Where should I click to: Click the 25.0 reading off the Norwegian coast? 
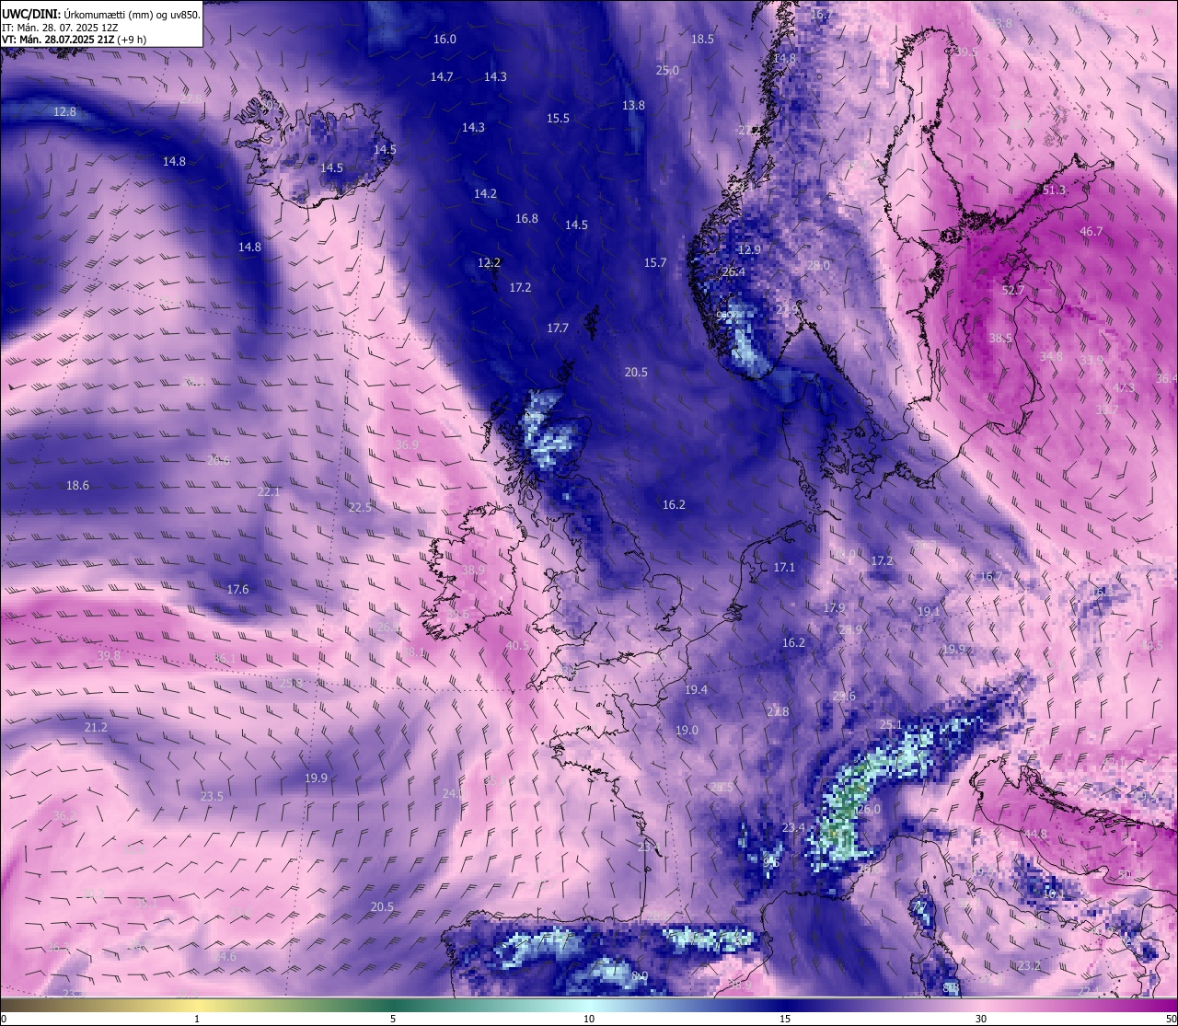pos(667,70)
